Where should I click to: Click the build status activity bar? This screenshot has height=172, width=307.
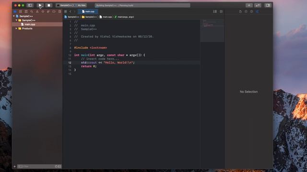coord(142,5)
